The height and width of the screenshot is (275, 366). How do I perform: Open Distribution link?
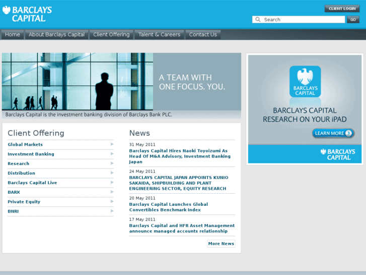tap(21, 173)
